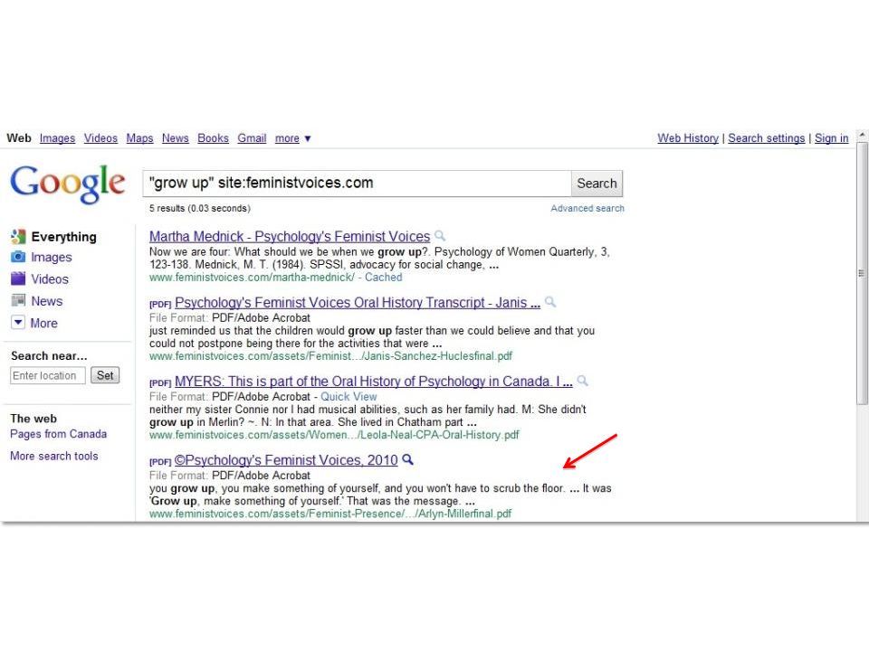This screenshot has width=869, height=651.
Task: Click the News newspaper icon in sidebar
Action: click(18, 300)
